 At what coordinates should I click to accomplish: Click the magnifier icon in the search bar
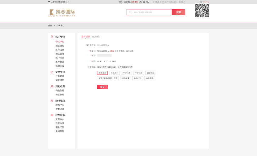click(x=130, y=12)
